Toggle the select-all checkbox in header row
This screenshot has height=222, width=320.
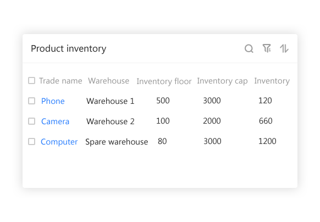coord(32,81)
